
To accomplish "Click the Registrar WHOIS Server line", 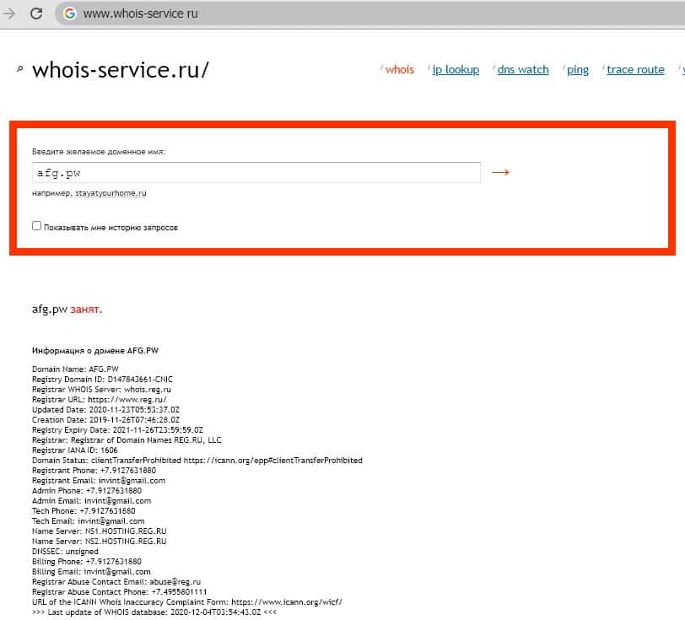I will tap(101, 390).
